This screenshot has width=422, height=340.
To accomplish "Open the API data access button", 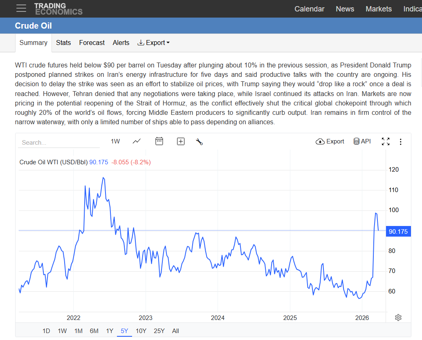I will coord(362,141).
